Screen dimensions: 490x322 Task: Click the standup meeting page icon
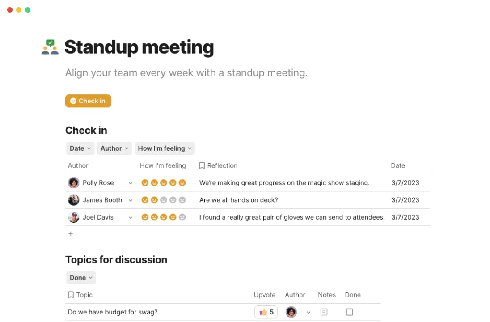[50, 47]
